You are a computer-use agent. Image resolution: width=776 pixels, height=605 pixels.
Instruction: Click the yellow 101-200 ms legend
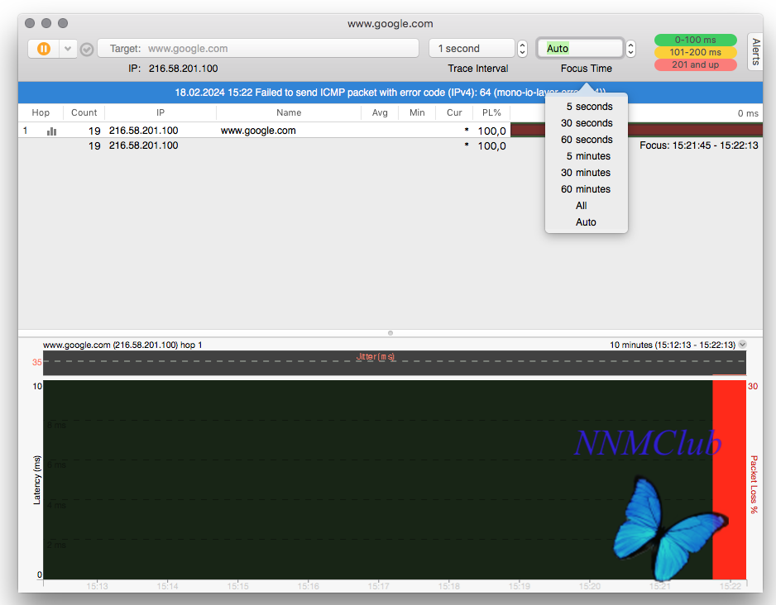coord(695,52)
